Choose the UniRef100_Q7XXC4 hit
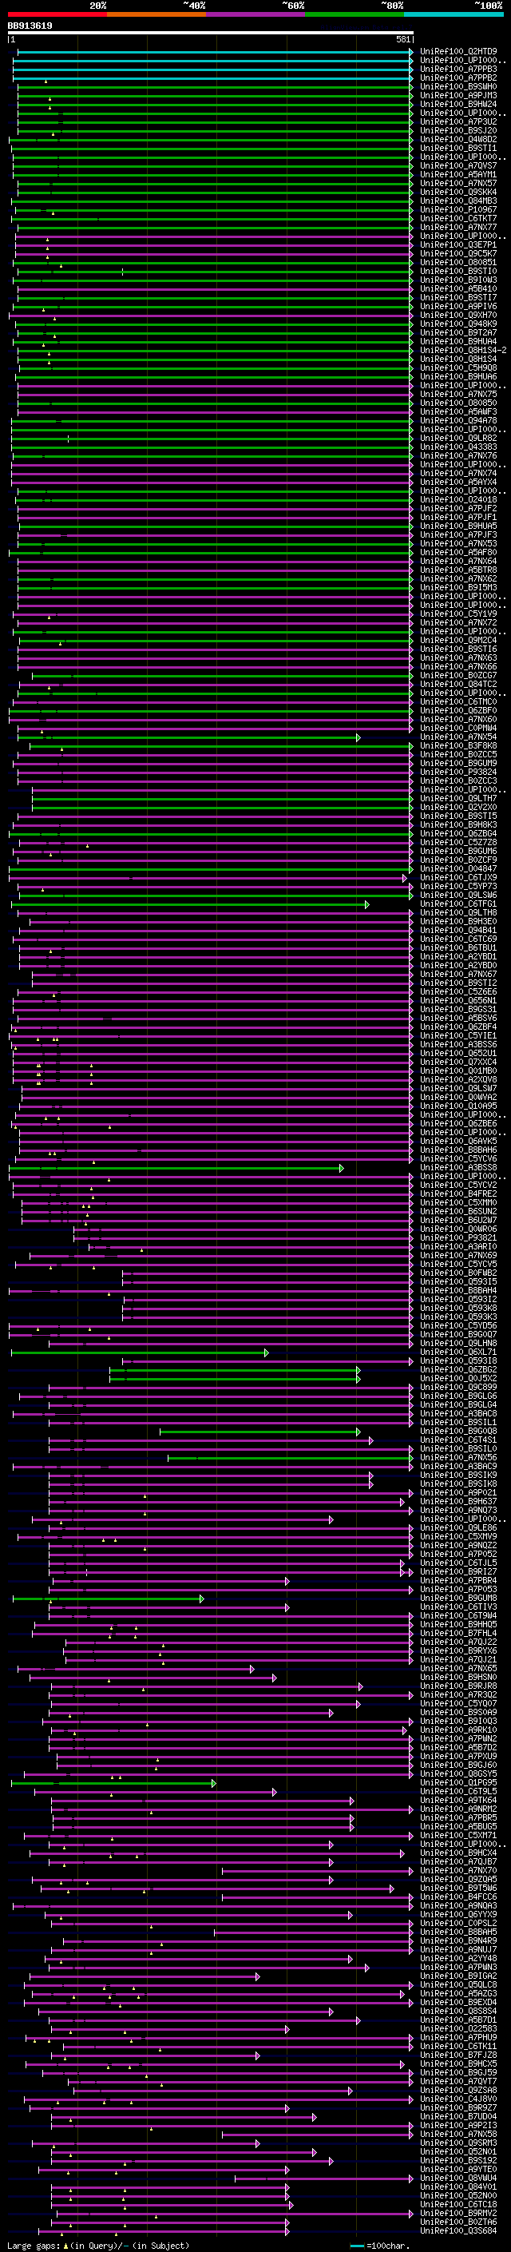Image resolution: width=511 pixels, height=2252 pixels. (458, 1063)
